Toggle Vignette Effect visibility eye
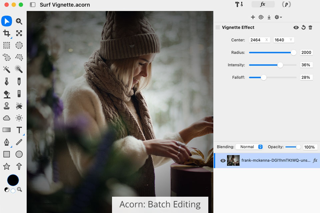The image size is (320, 213). [x=296, y=27]
